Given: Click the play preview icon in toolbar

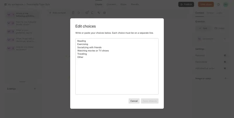Looking at the screenshot, I should (79, 13).
